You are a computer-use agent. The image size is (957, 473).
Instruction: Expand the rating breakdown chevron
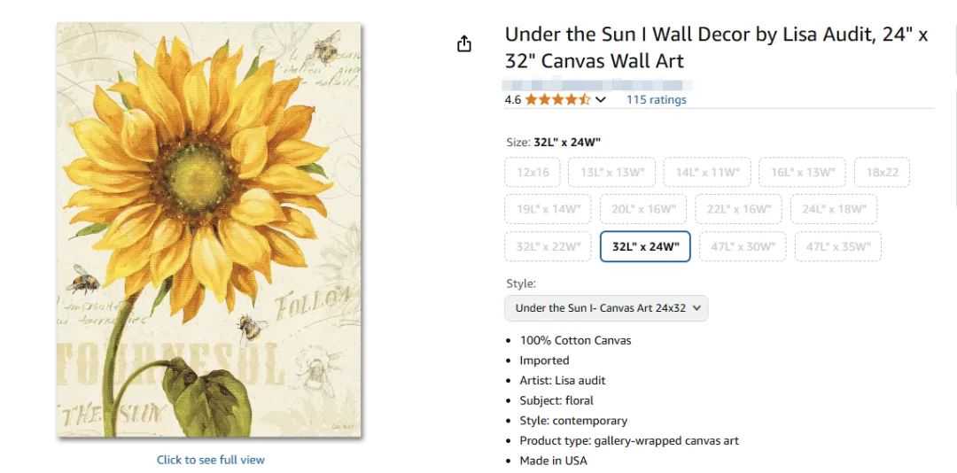tap(602, 99)
